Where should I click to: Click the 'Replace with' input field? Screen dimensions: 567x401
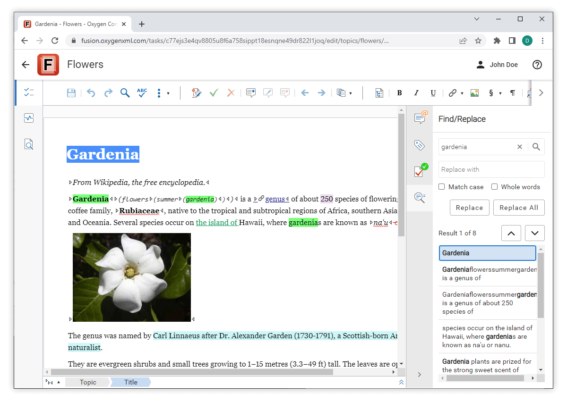491,169
